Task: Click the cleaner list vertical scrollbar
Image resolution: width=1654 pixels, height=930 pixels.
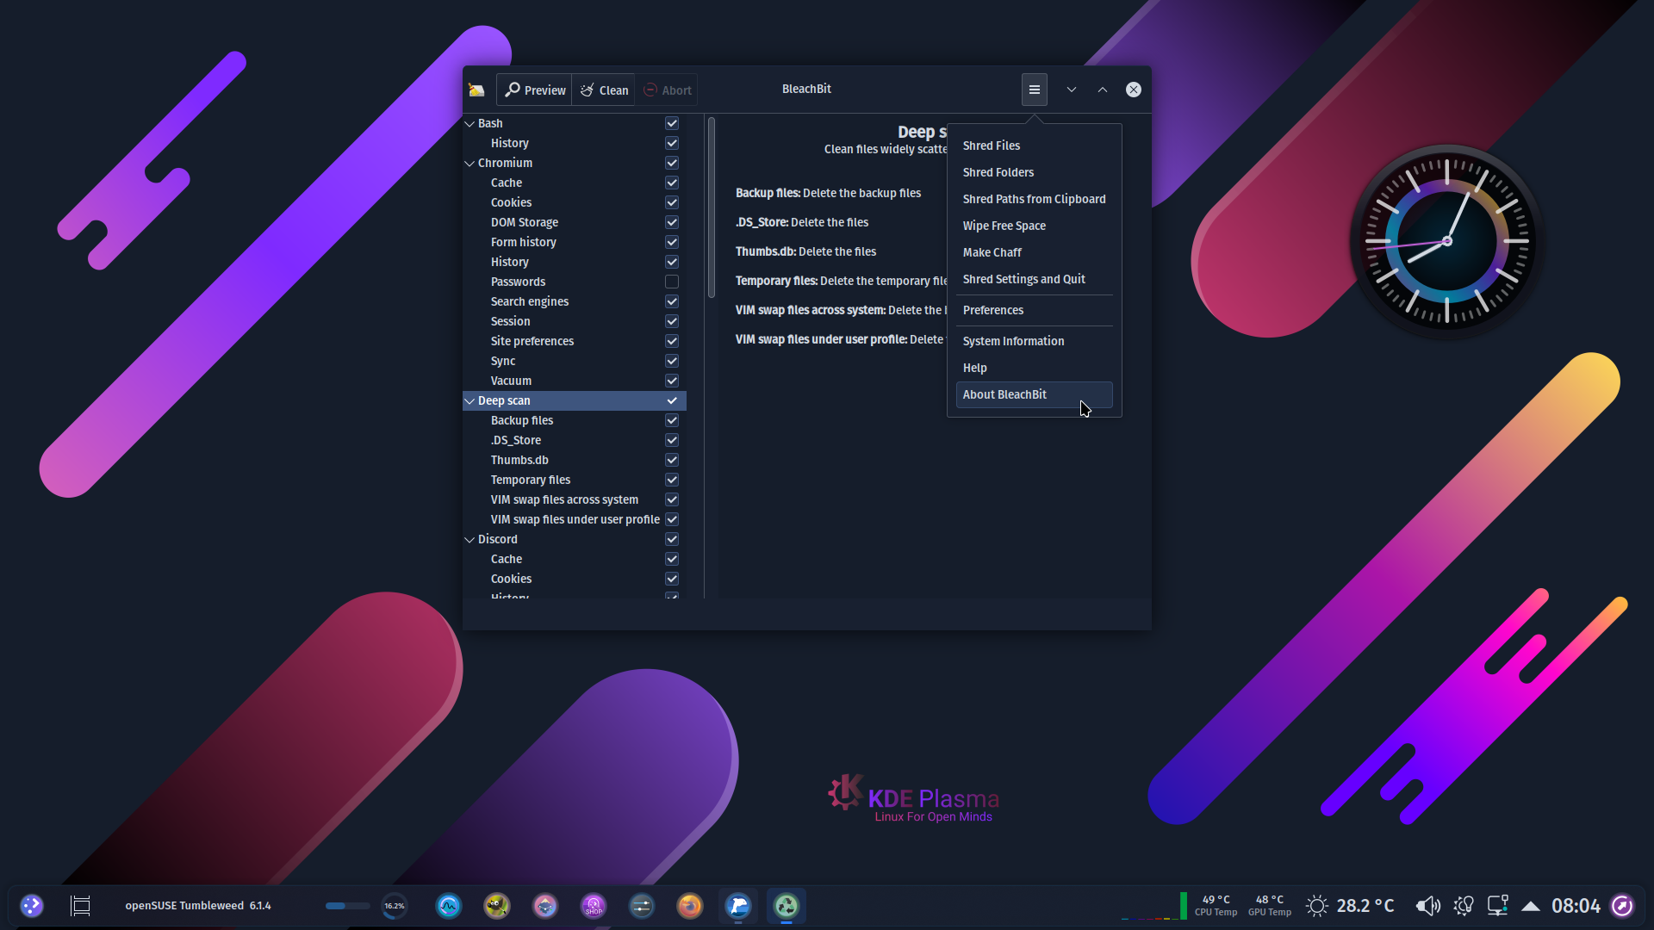Action: pyautogui.click(x=712, y=208)
